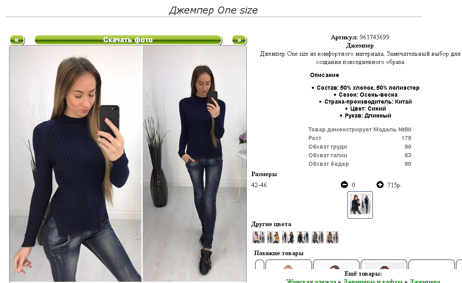Choose the green color variant thumbnail
The image size is (462, 283).
317,237
